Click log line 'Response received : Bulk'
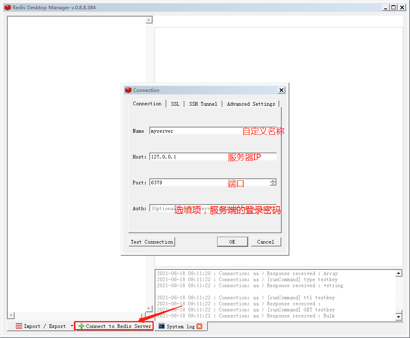The height and width of the screenshot is (338, 410). click(246, 315)
